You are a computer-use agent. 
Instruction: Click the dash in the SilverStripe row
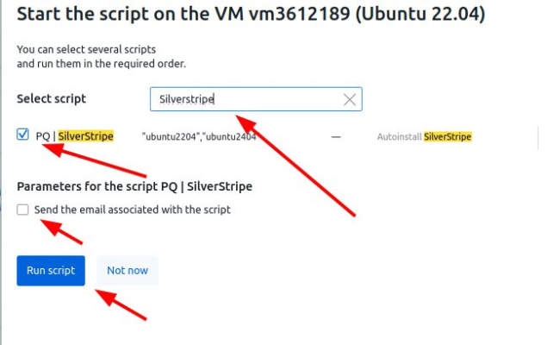click(x=336, y=136)
